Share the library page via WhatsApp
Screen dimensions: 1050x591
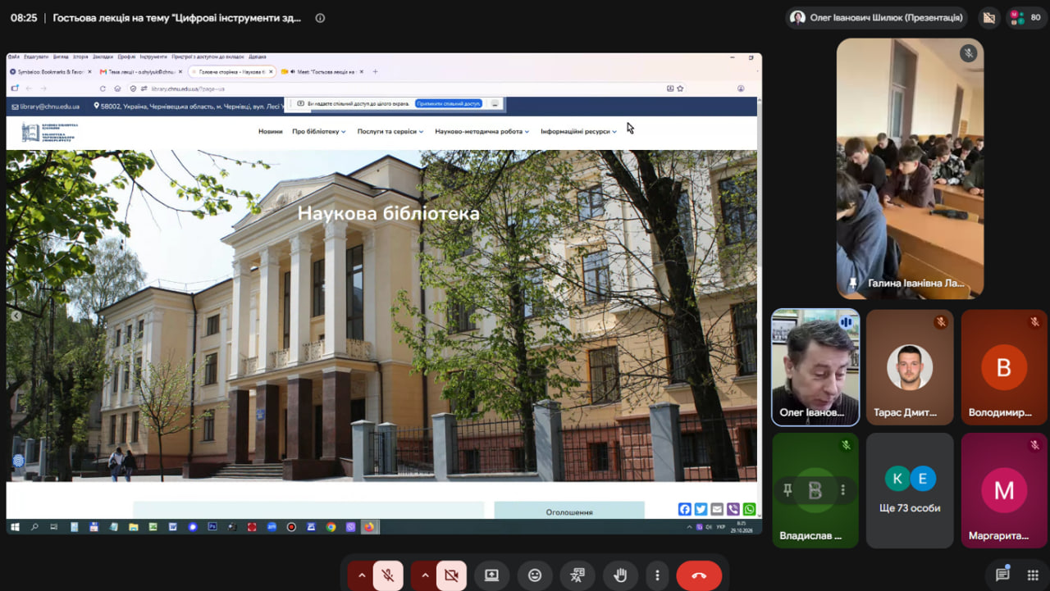pos(749,509)
